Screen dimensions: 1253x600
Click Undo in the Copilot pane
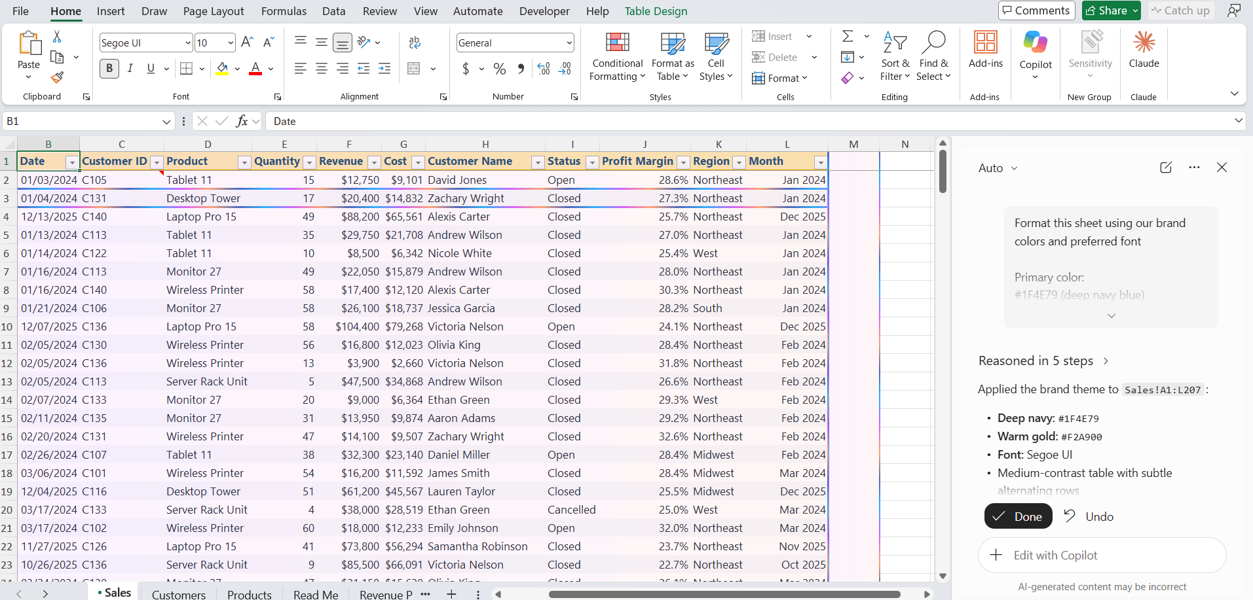click(x=1089, y=516)
